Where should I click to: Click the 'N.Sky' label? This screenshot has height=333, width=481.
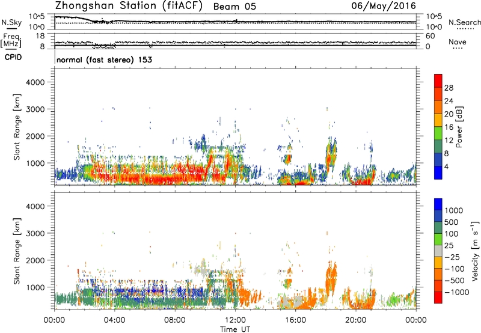(x=11, y=22)
